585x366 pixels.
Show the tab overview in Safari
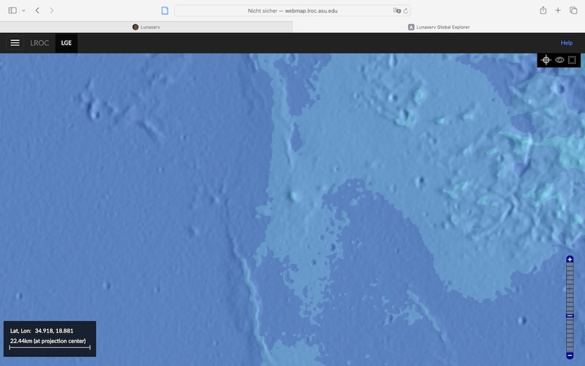pos(573,10)
